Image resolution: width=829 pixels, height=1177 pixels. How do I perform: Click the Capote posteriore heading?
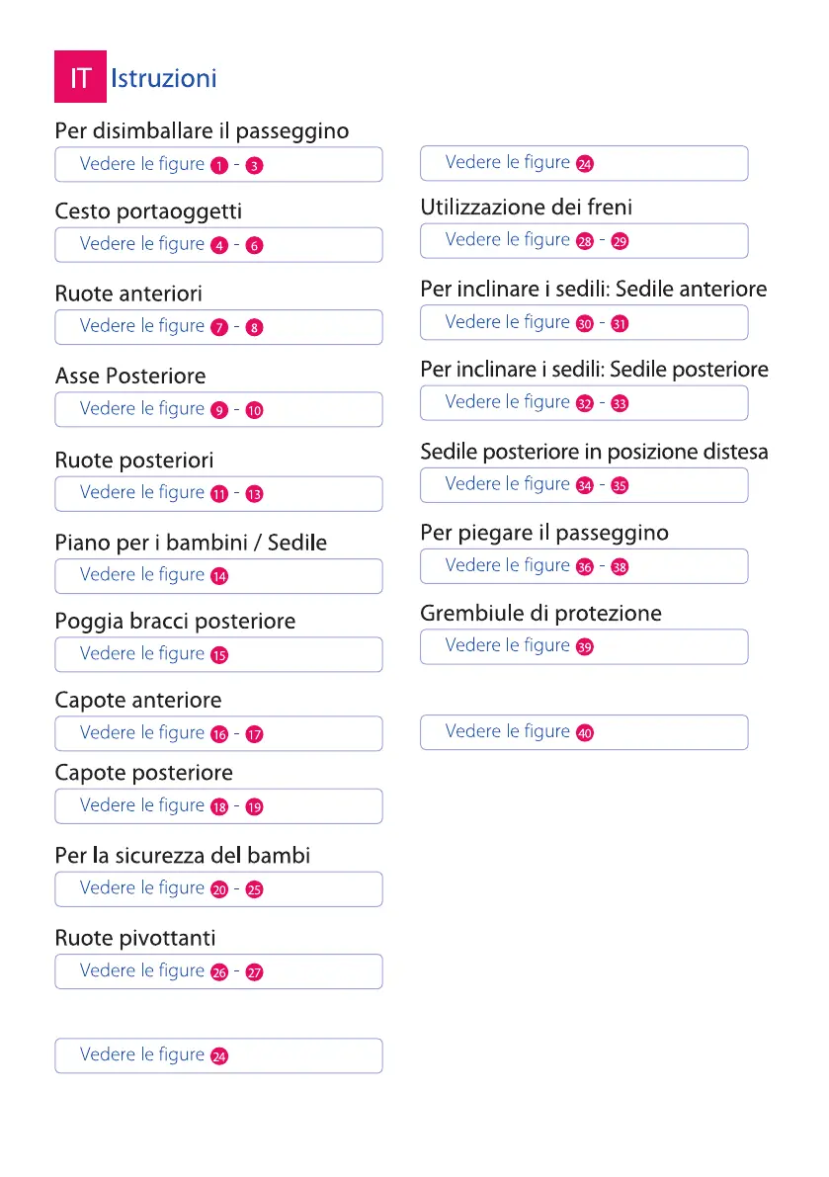tap(143, 773)
